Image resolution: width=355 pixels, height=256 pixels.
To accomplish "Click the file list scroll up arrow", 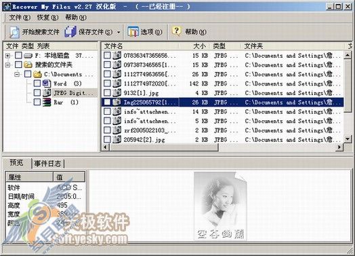I will click(348, 56).
